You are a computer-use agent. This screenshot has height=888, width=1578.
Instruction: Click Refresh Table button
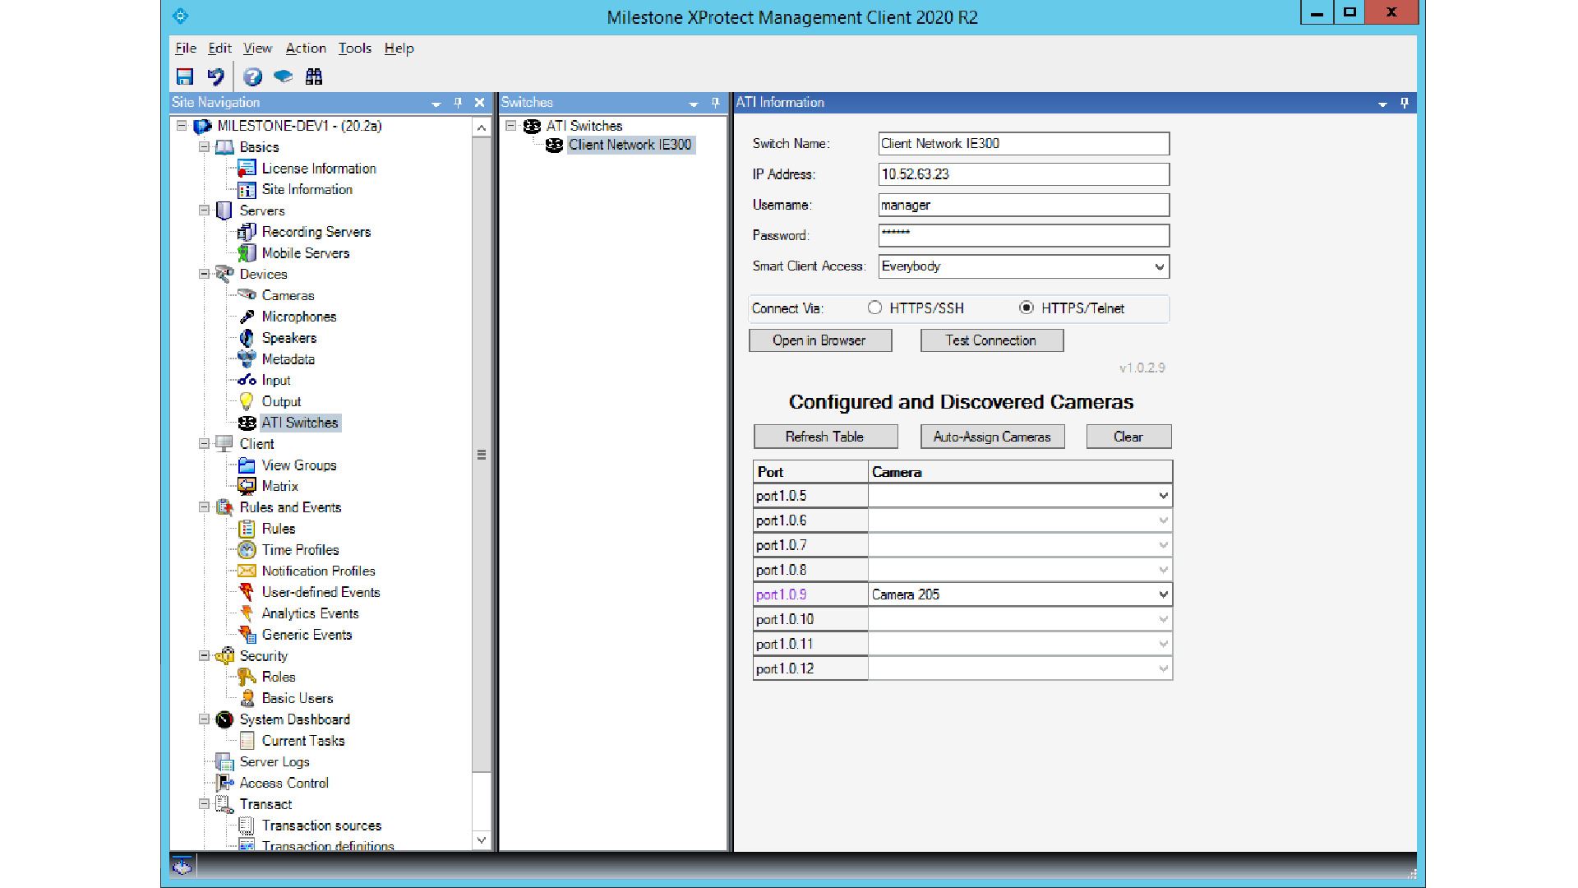[825, 437]
